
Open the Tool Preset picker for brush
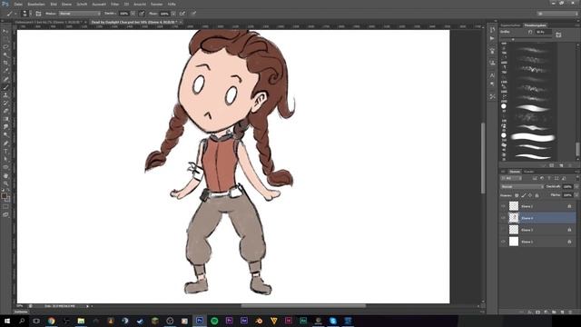[x=11, y=14]
